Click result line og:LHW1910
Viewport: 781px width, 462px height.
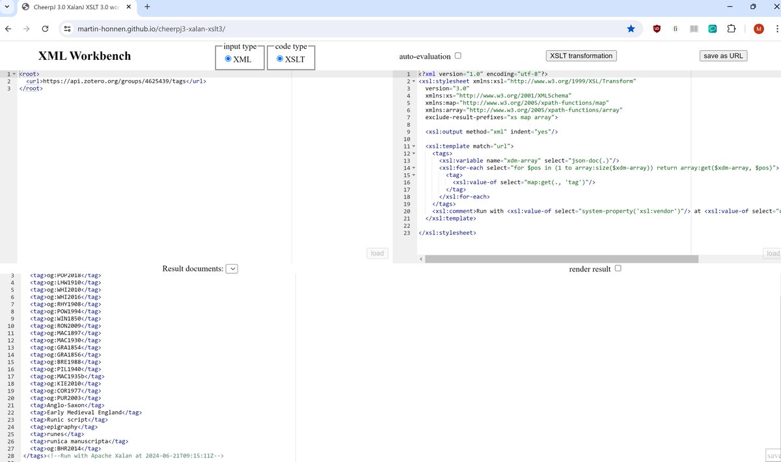[x=66, y=282]
